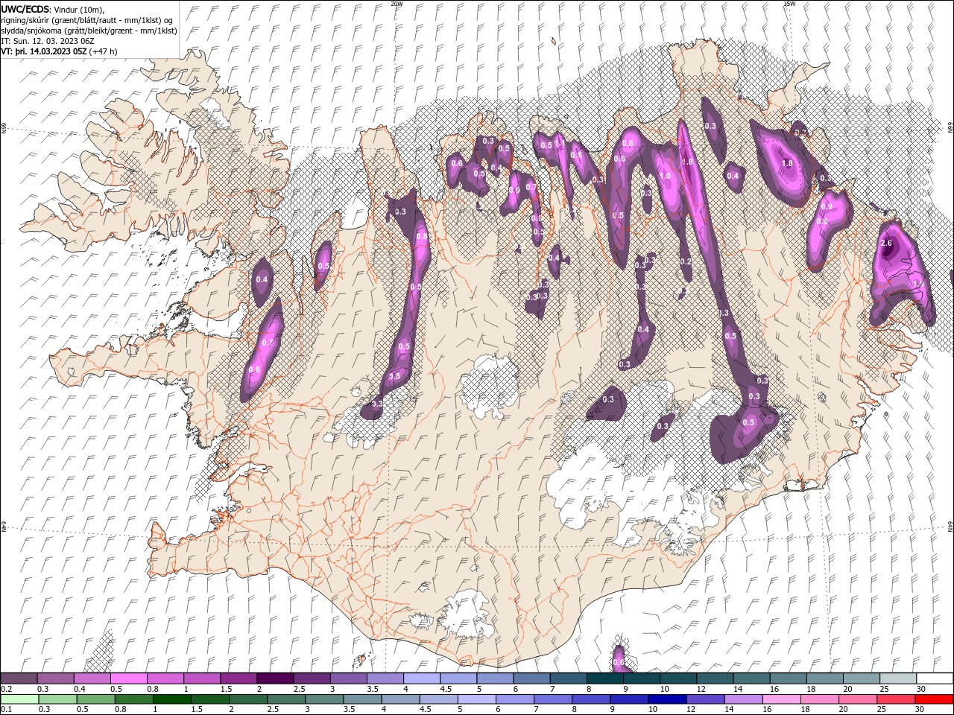Pick the white swatch after 30 in top legend

tap(935, 679)
